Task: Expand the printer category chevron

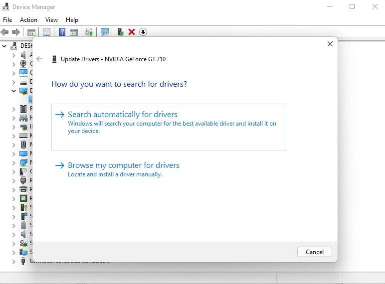Action: pyautogui.click(x=13, y=189)
